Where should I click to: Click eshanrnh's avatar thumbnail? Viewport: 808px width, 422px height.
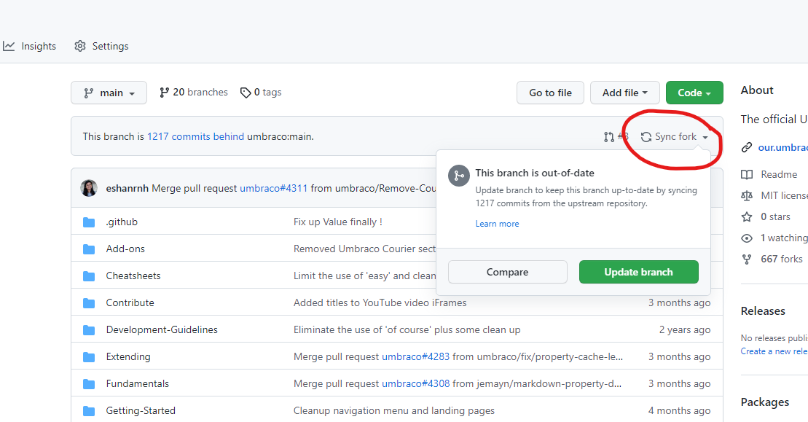tap(89, 188)
